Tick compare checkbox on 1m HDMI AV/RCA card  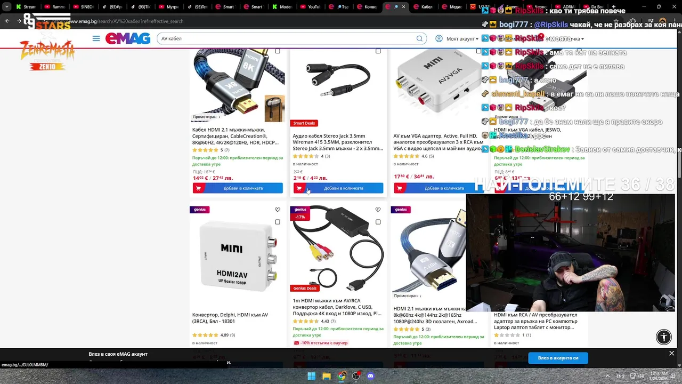point(378,222)
